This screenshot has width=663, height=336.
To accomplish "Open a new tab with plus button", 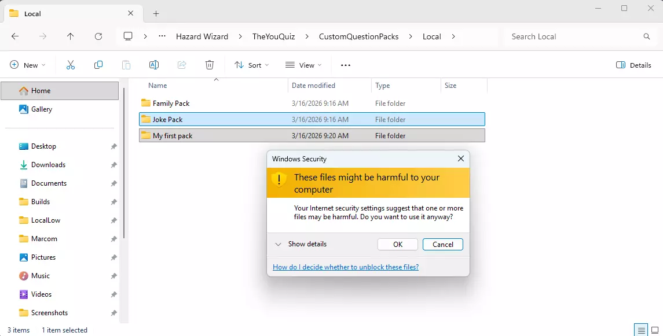I will click(x=156, y=13).
